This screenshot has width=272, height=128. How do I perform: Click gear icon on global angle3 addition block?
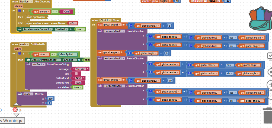click(x=131, y=25)
